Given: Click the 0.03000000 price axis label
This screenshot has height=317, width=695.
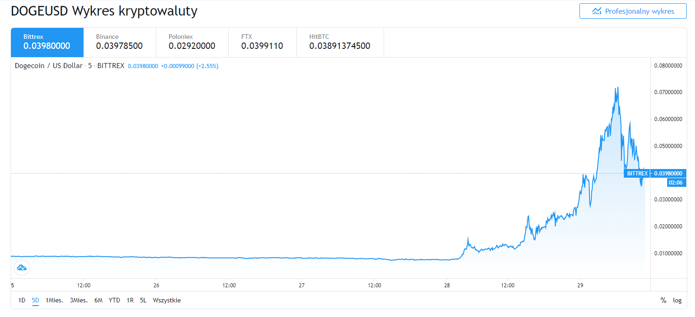Looking at the screenshot, I should coord(668,200).
